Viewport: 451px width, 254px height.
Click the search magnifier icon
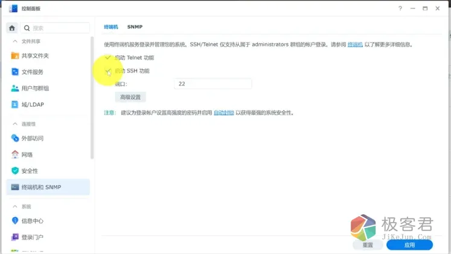click(27, 28)
